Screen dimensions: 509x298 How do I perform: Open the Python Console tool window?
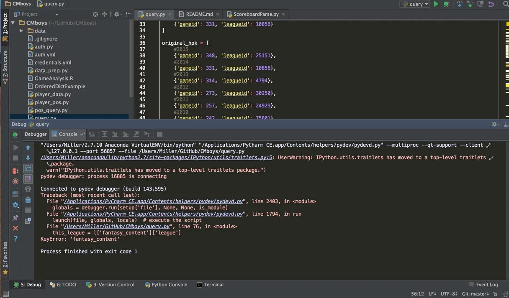[166, 285]
